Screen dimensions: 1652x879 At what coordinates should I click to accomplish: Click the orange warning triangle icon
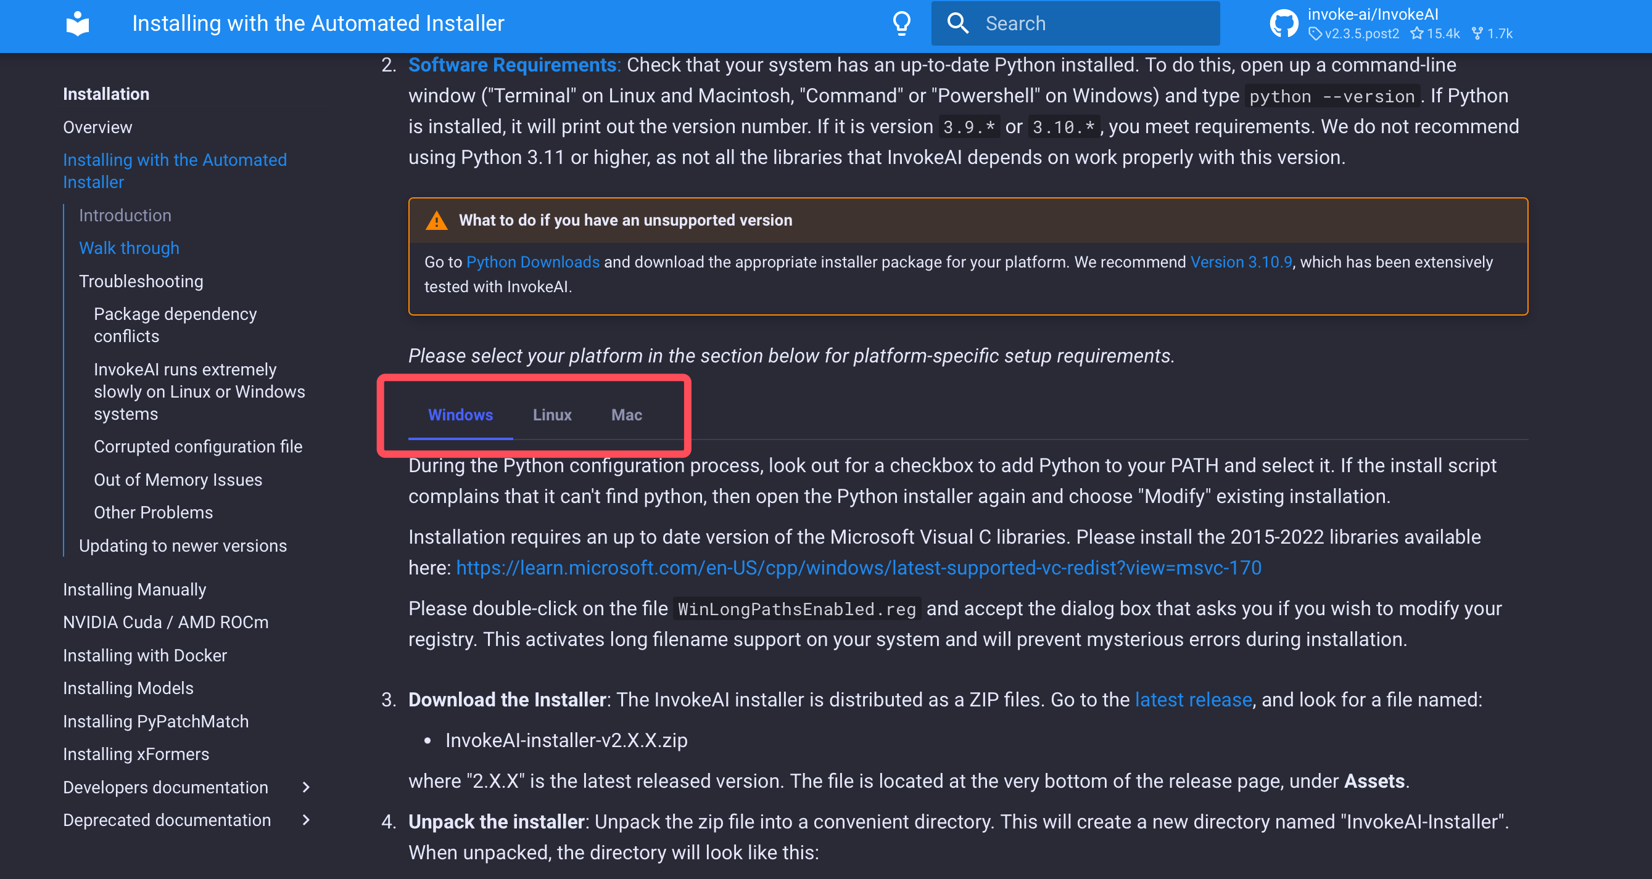point(437,221)
